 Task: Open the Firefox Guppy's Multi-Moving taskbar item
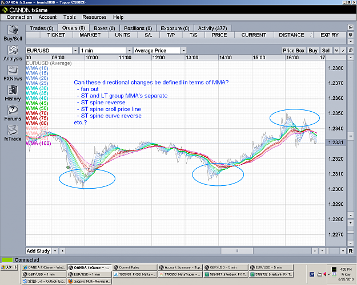(89, 281)
